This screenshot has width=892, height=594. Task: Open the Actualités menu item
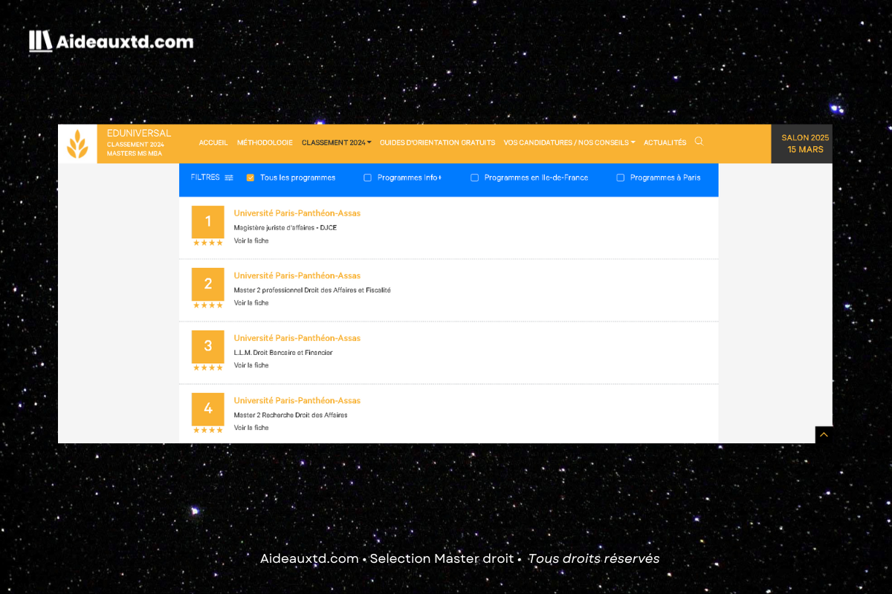click(665, 143)
